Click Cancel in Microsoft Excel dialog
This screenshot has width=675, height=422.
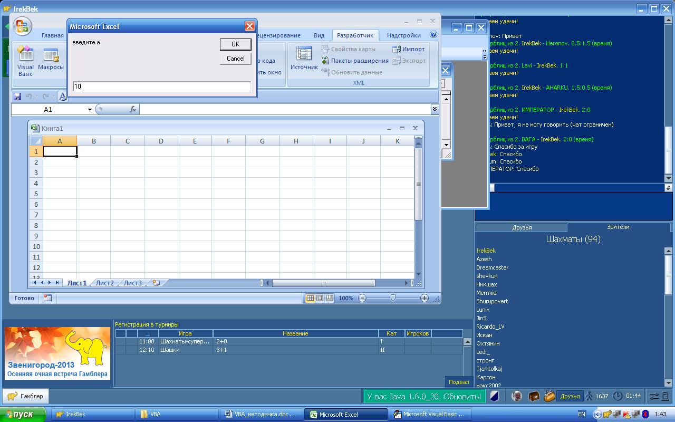(x=235, y=59)
